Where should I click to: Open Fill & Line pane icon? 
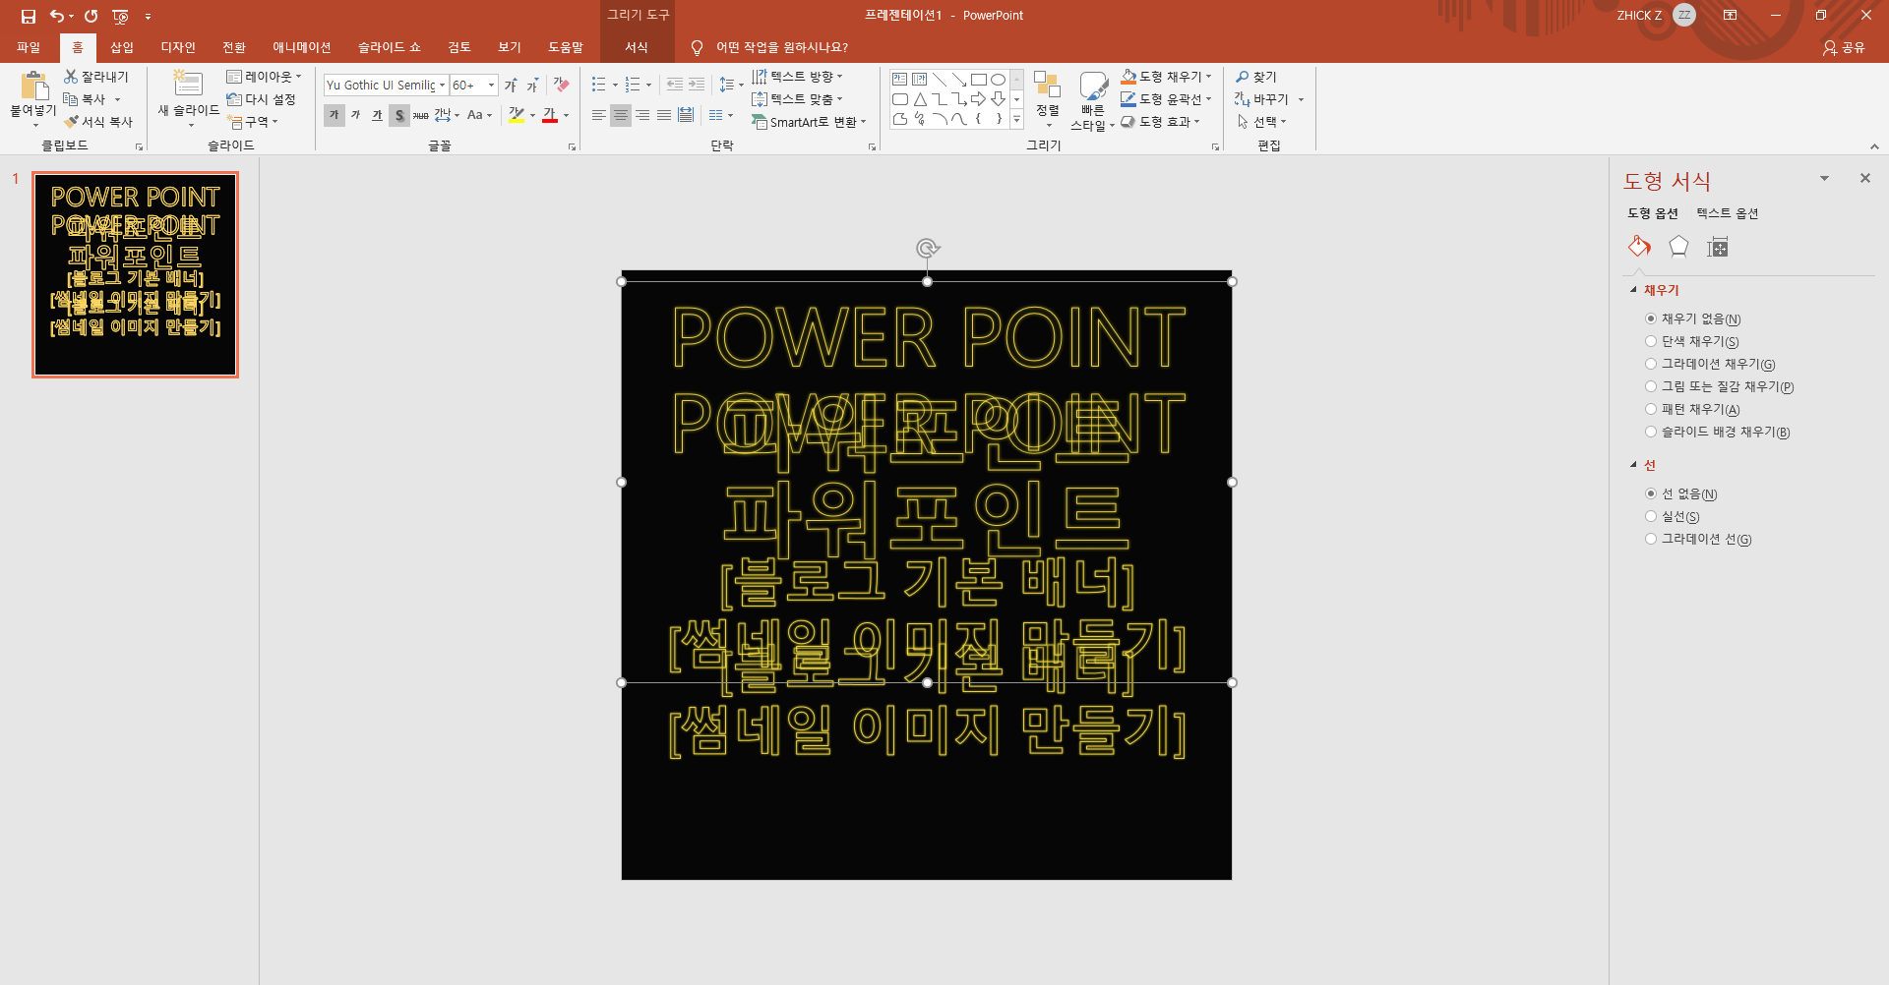coord(1639,247)
